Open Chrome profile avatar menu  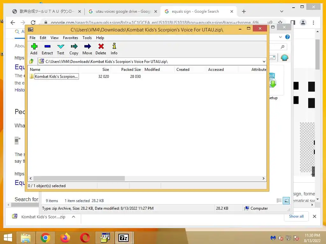pyautogui.click(x=303, y=23)
